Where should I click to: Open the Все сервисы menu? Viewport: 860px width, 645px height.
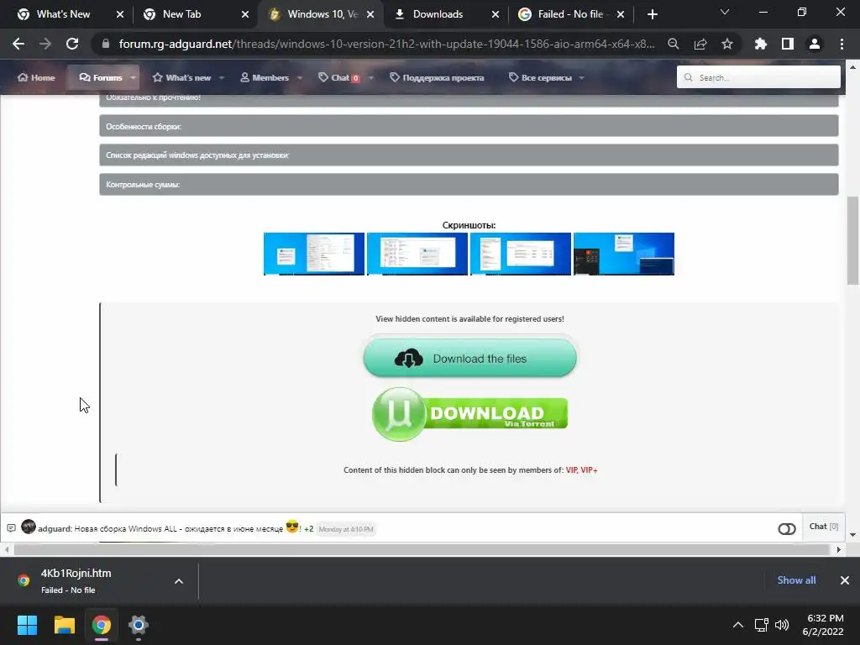tap(541, 78)
